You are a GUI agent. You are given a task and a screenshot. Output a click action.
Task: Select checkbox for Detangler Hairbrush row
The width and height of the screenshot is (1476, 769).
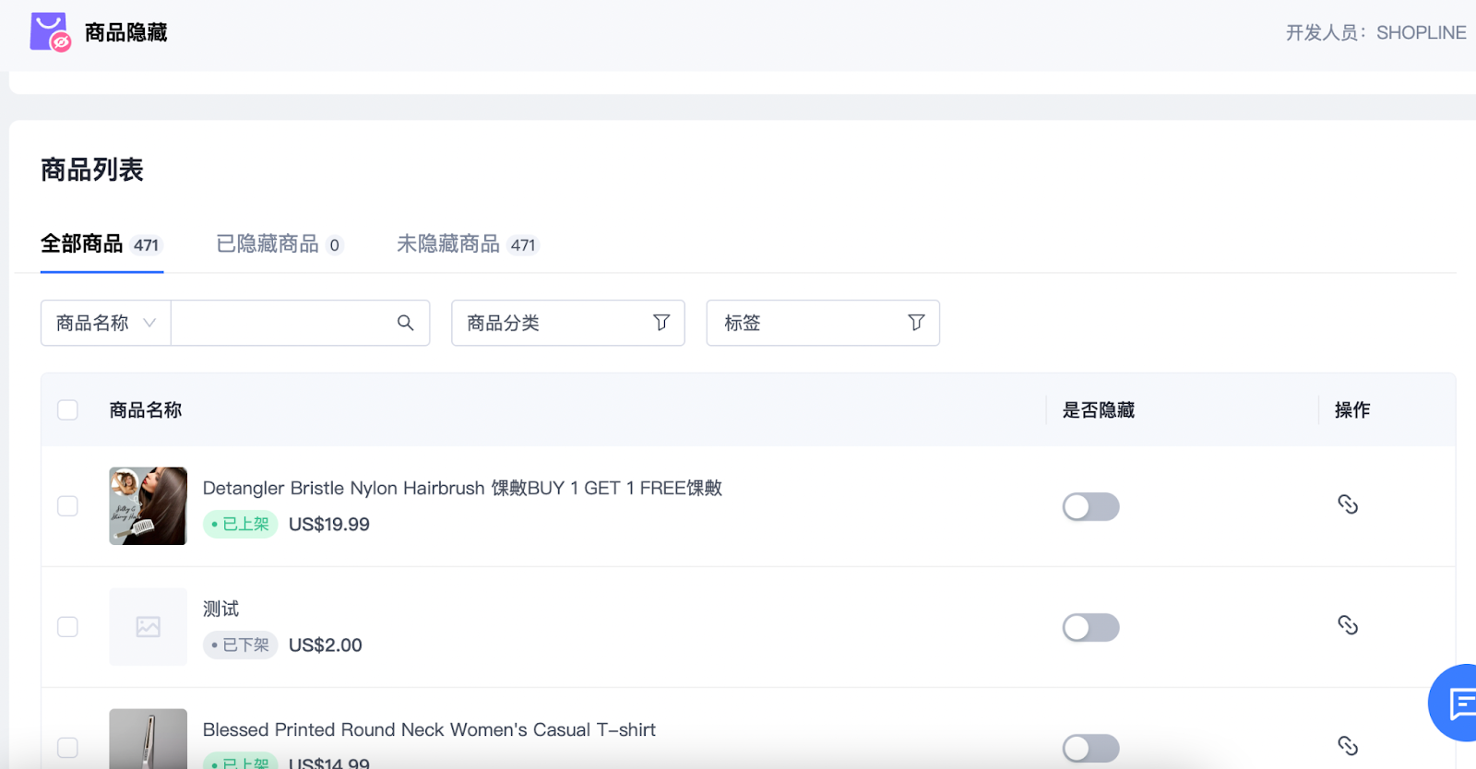click(x=67, y=506)
